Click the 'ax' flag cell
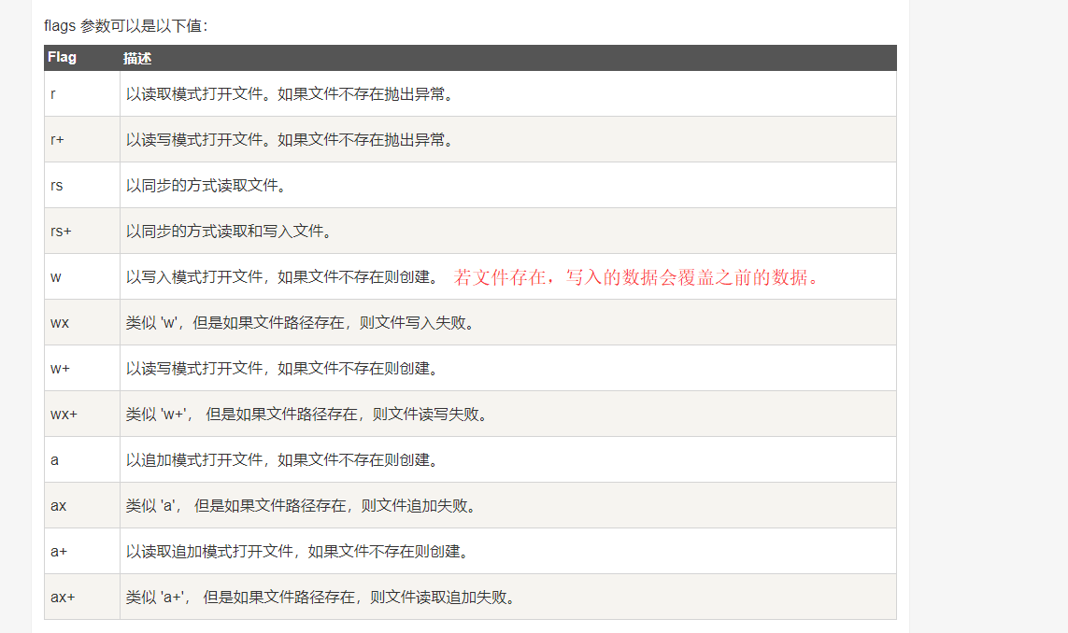Viewport: 1068px width, 633px height. (x=59, y=506)
